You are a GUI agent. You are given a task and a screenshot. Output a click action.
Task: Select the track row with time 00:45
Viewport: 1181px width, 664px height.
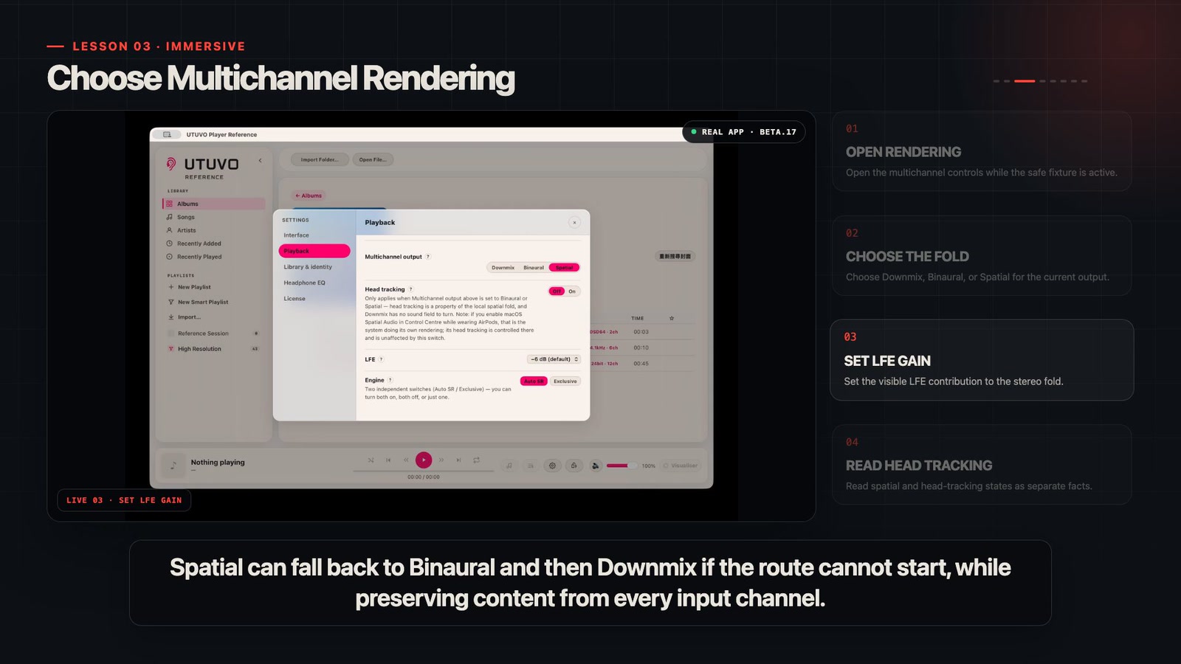coord(642,364)
